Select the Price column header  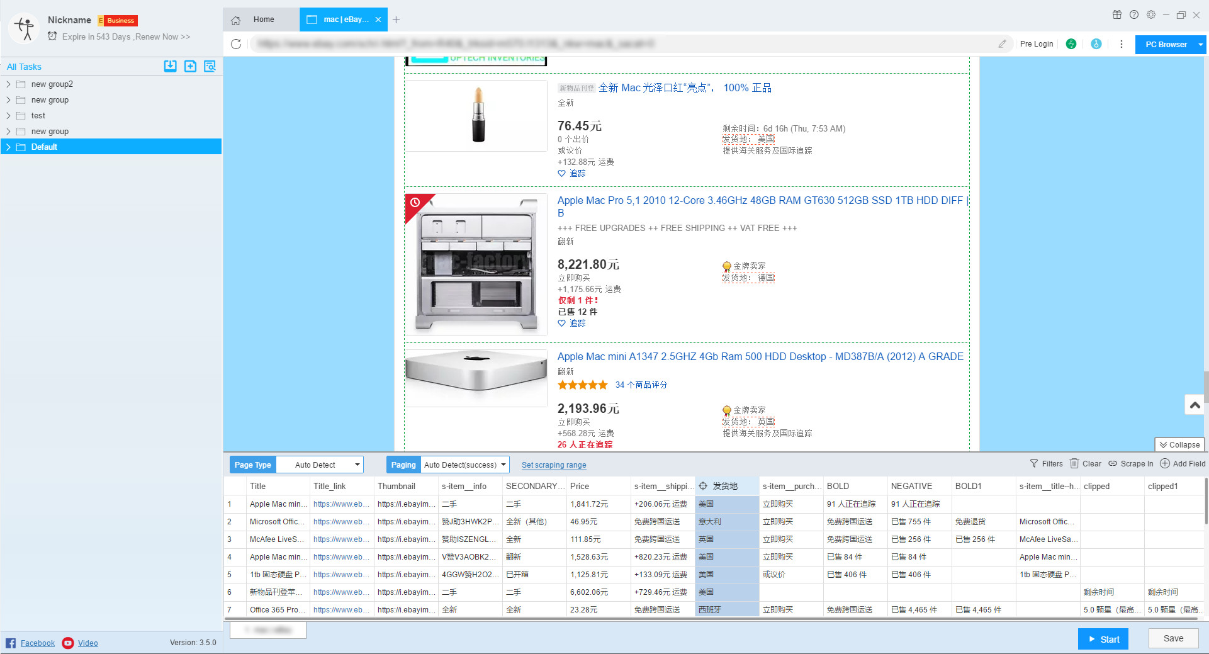coord(599,486)
